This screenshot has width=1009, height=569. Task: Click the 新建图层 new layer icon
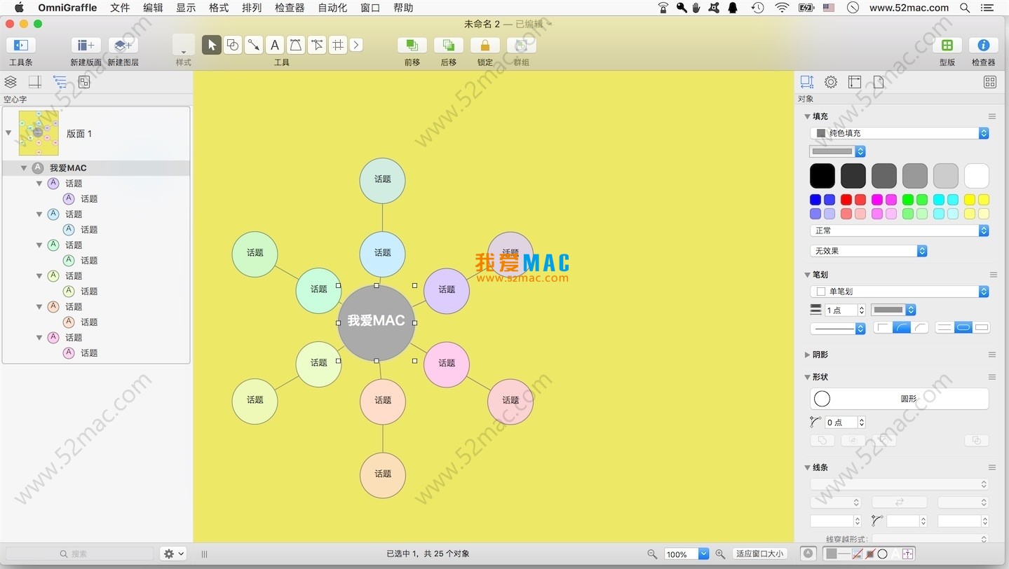123,45
